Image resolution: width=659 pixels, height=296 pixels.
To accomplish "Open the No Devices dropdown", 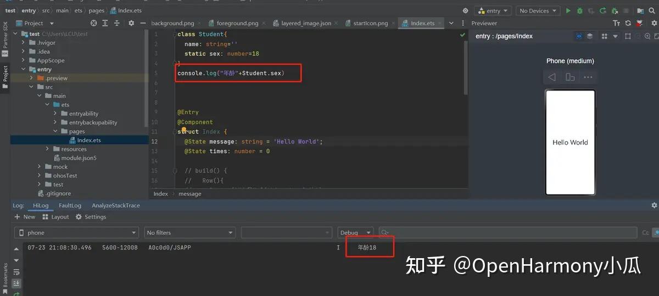I will click(x=538, y=10).
